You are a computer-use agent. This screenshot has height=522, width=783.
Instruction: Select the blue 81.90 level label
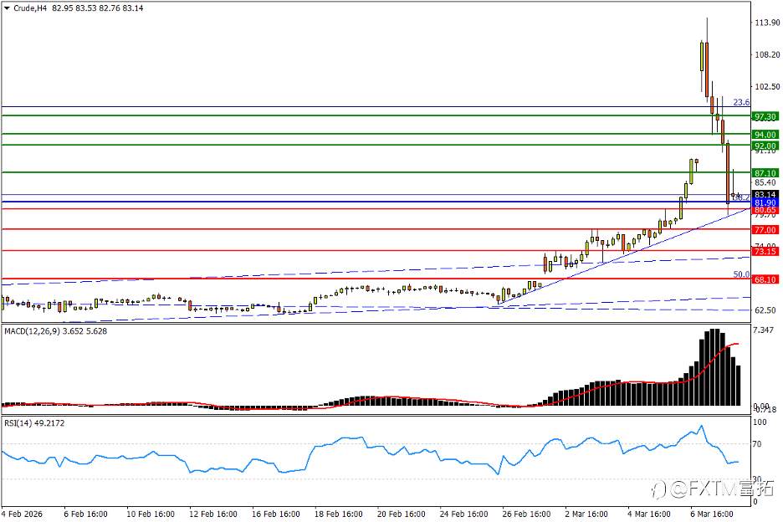[x=765, y=202]
